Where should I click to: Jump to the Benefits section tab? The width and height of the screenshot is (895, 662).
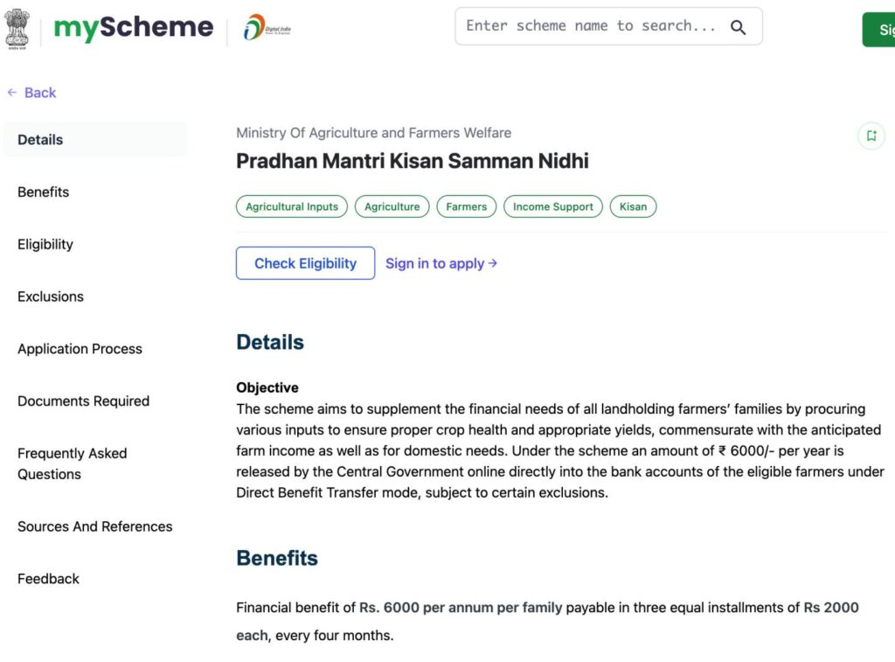pos(43,192)
